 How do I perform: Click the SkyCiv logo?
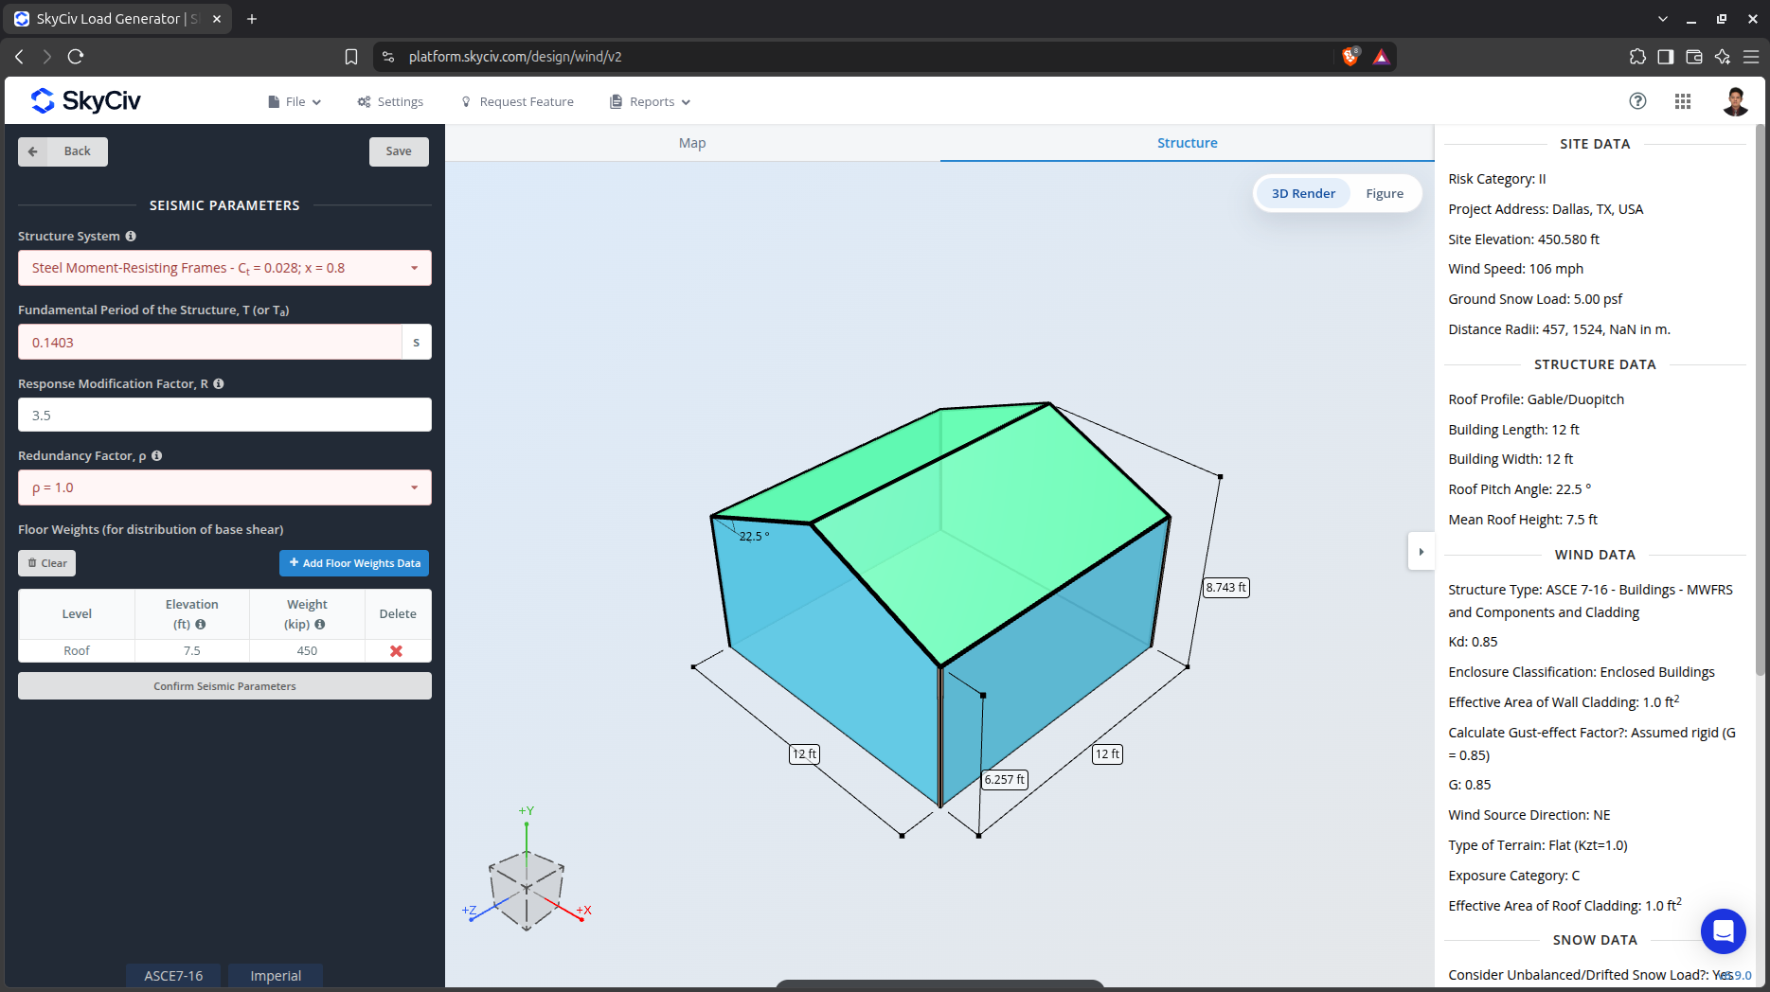[85, 100]
